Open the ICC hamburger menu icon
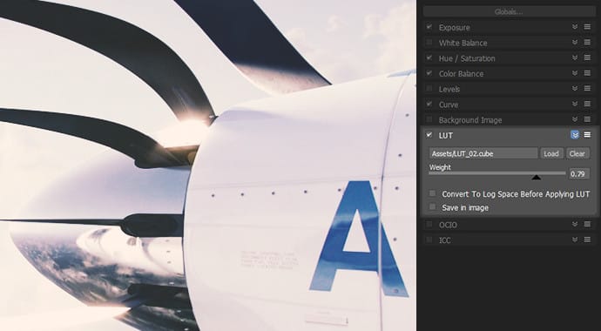 click(587, 240)
